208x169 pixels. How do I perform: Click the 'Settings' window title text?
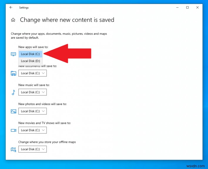(x=24, y=8)
